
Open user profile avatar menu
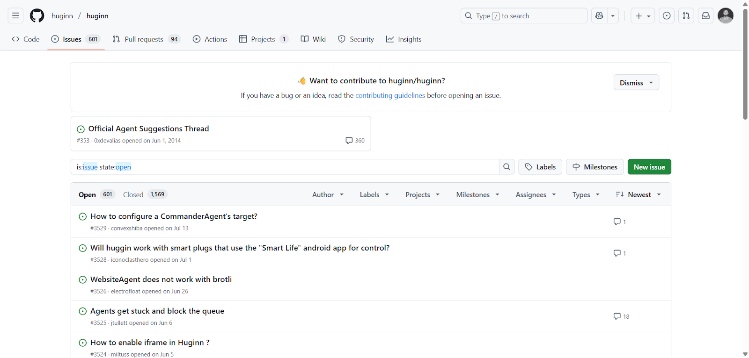(x=726, y=15)
